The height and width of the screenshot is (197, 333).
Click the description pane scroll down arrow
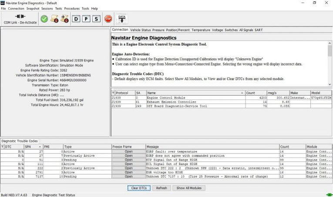point(330,84)
